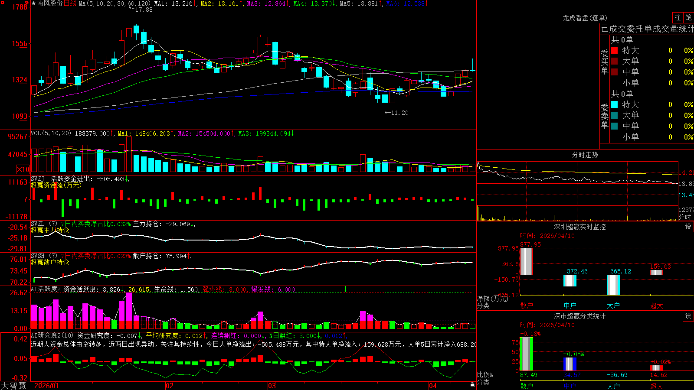Click the X10 volume scale icon
Viewport: 694px width, 390px height.
23,169
